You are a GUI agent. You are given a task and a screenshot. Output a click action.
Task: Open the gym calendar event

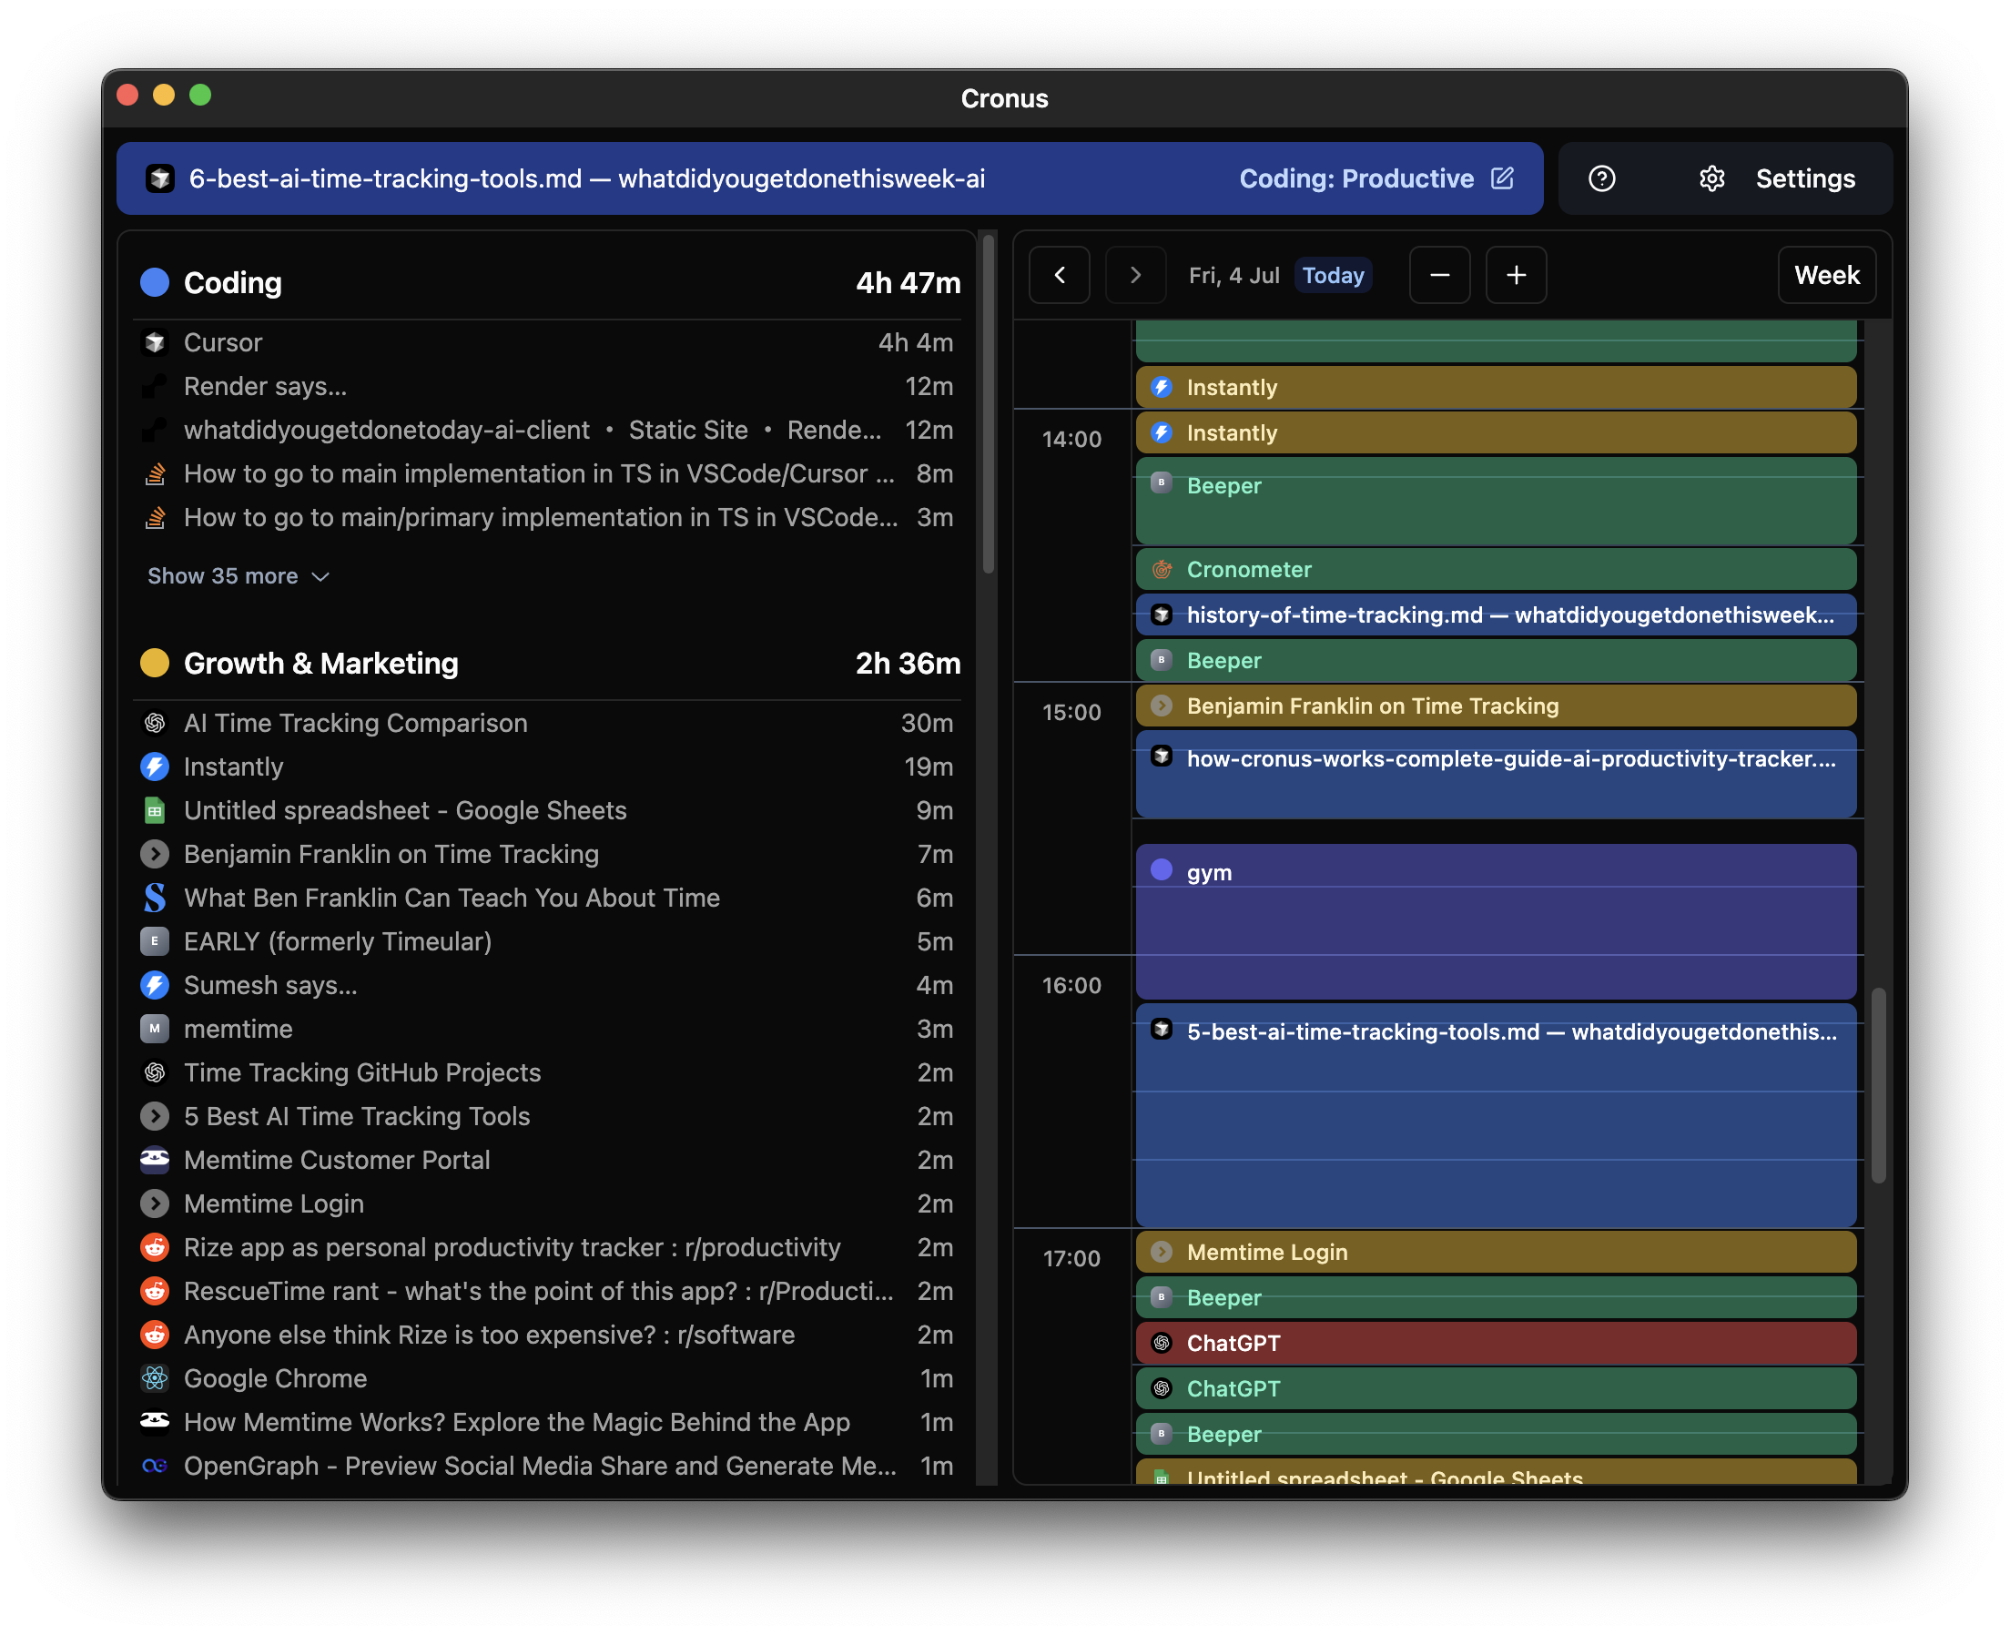[x=1496, y=921]
